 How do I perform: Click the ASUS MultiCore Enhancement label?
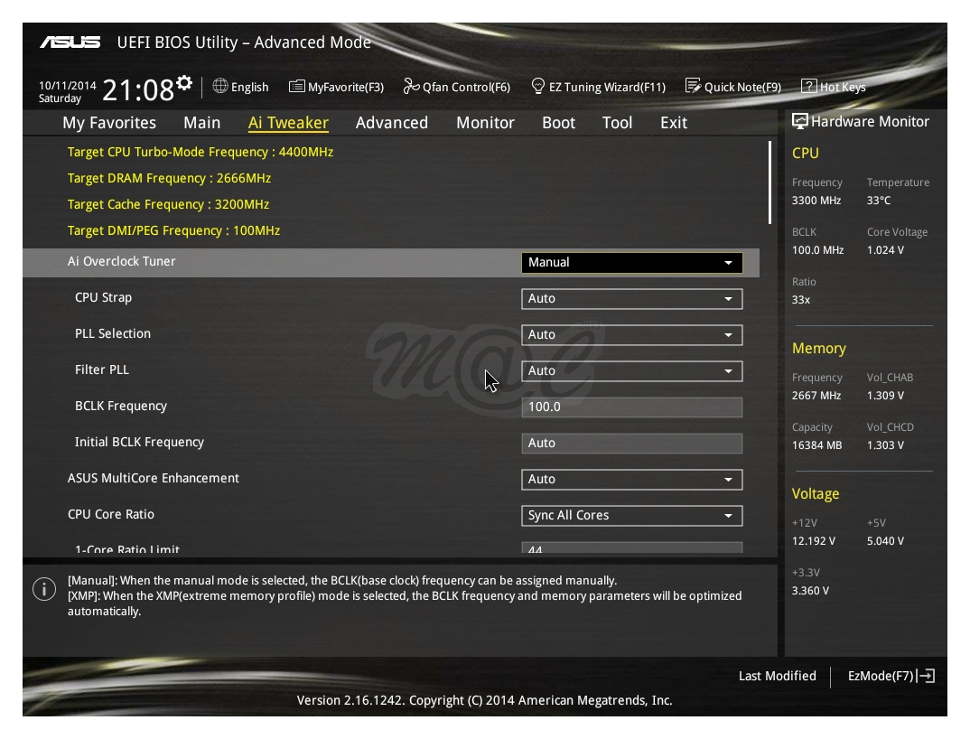(154, 478)
